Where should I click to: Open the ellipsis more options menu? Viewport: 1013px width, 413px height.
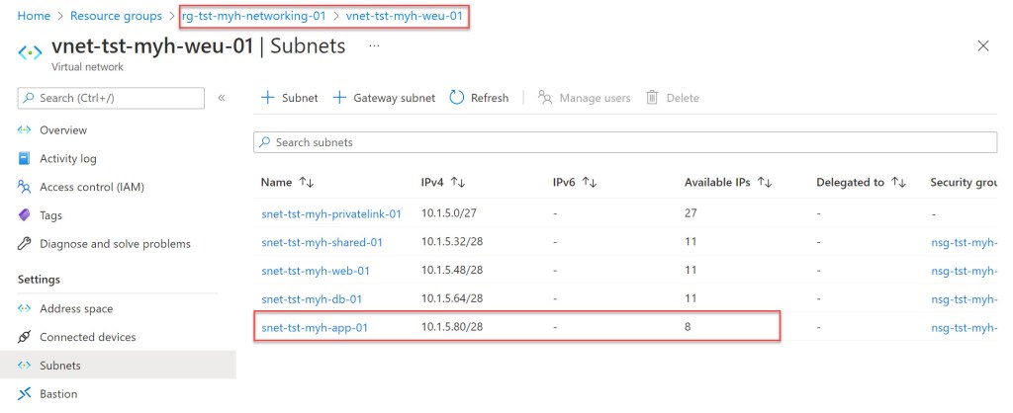point(374,45)
